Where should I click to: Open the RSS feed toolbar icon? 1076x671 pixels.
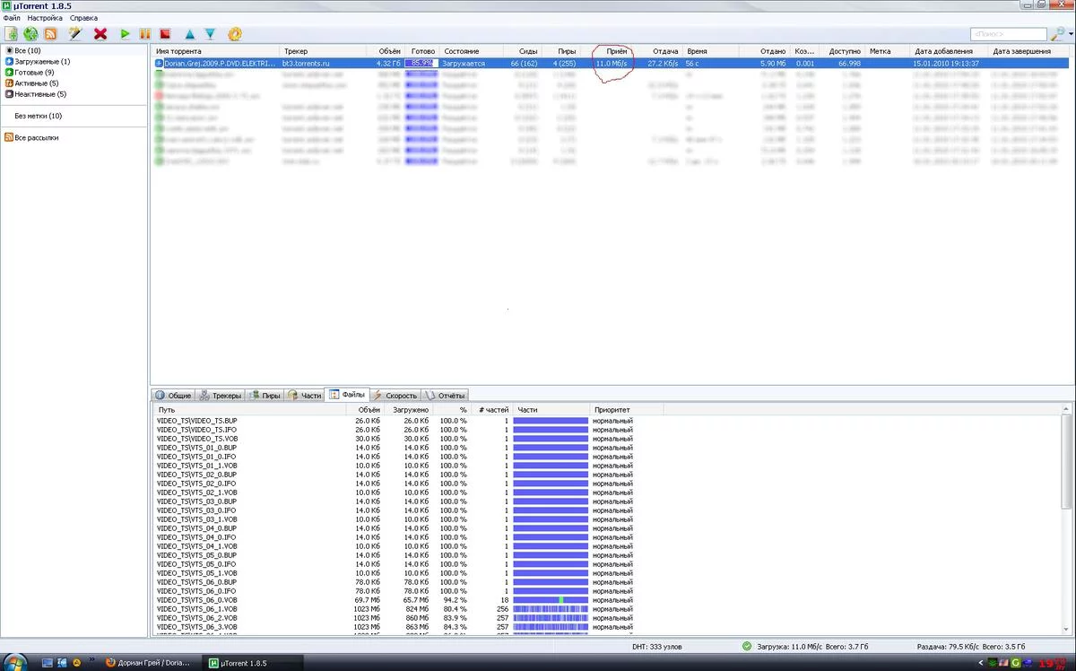coord(50,34)
